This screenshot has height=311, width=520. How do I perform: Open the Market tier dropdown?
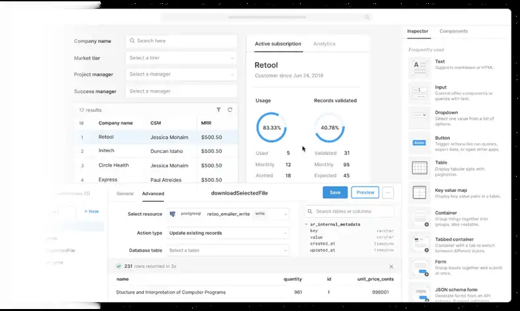point(182,58)
